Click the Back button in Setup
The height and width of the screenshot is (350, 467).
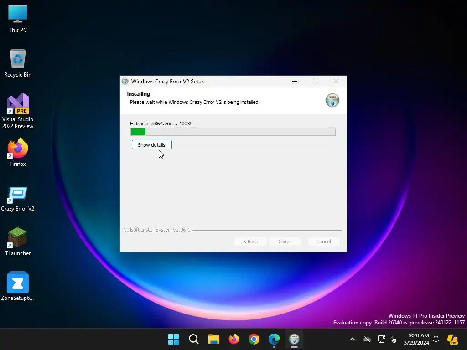250,242
